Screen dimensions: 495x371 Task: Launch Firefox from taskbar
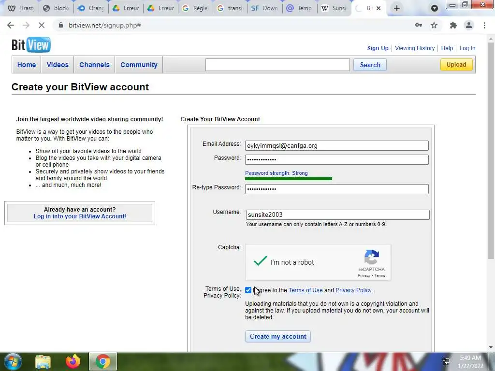[x=73, y=361]
